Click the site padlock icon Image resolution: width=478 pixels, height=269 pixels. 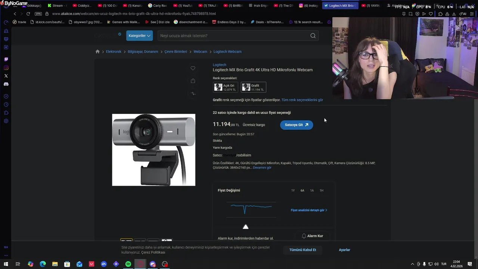point(47,14)
